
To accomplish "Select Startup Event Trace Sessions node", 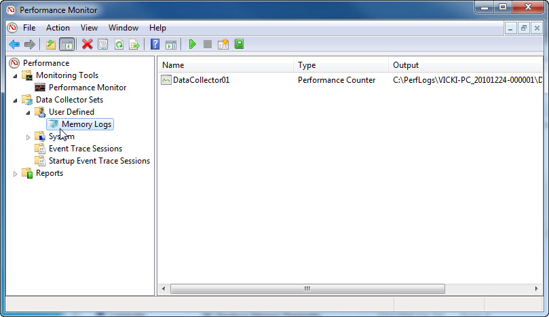I will [x=99, y=161].
